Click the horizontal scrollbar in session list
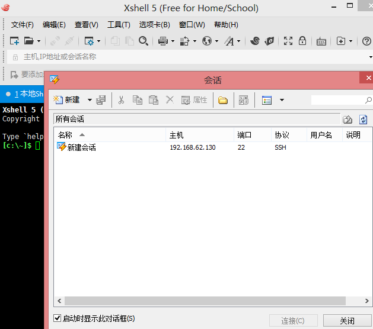Screen dimensions: 373x329 205,301
